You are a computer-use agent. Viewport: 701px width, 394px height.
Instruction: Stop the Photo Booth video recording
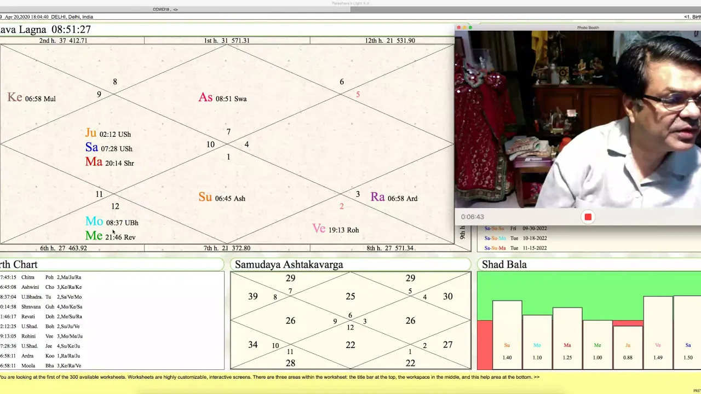[588, 217]
